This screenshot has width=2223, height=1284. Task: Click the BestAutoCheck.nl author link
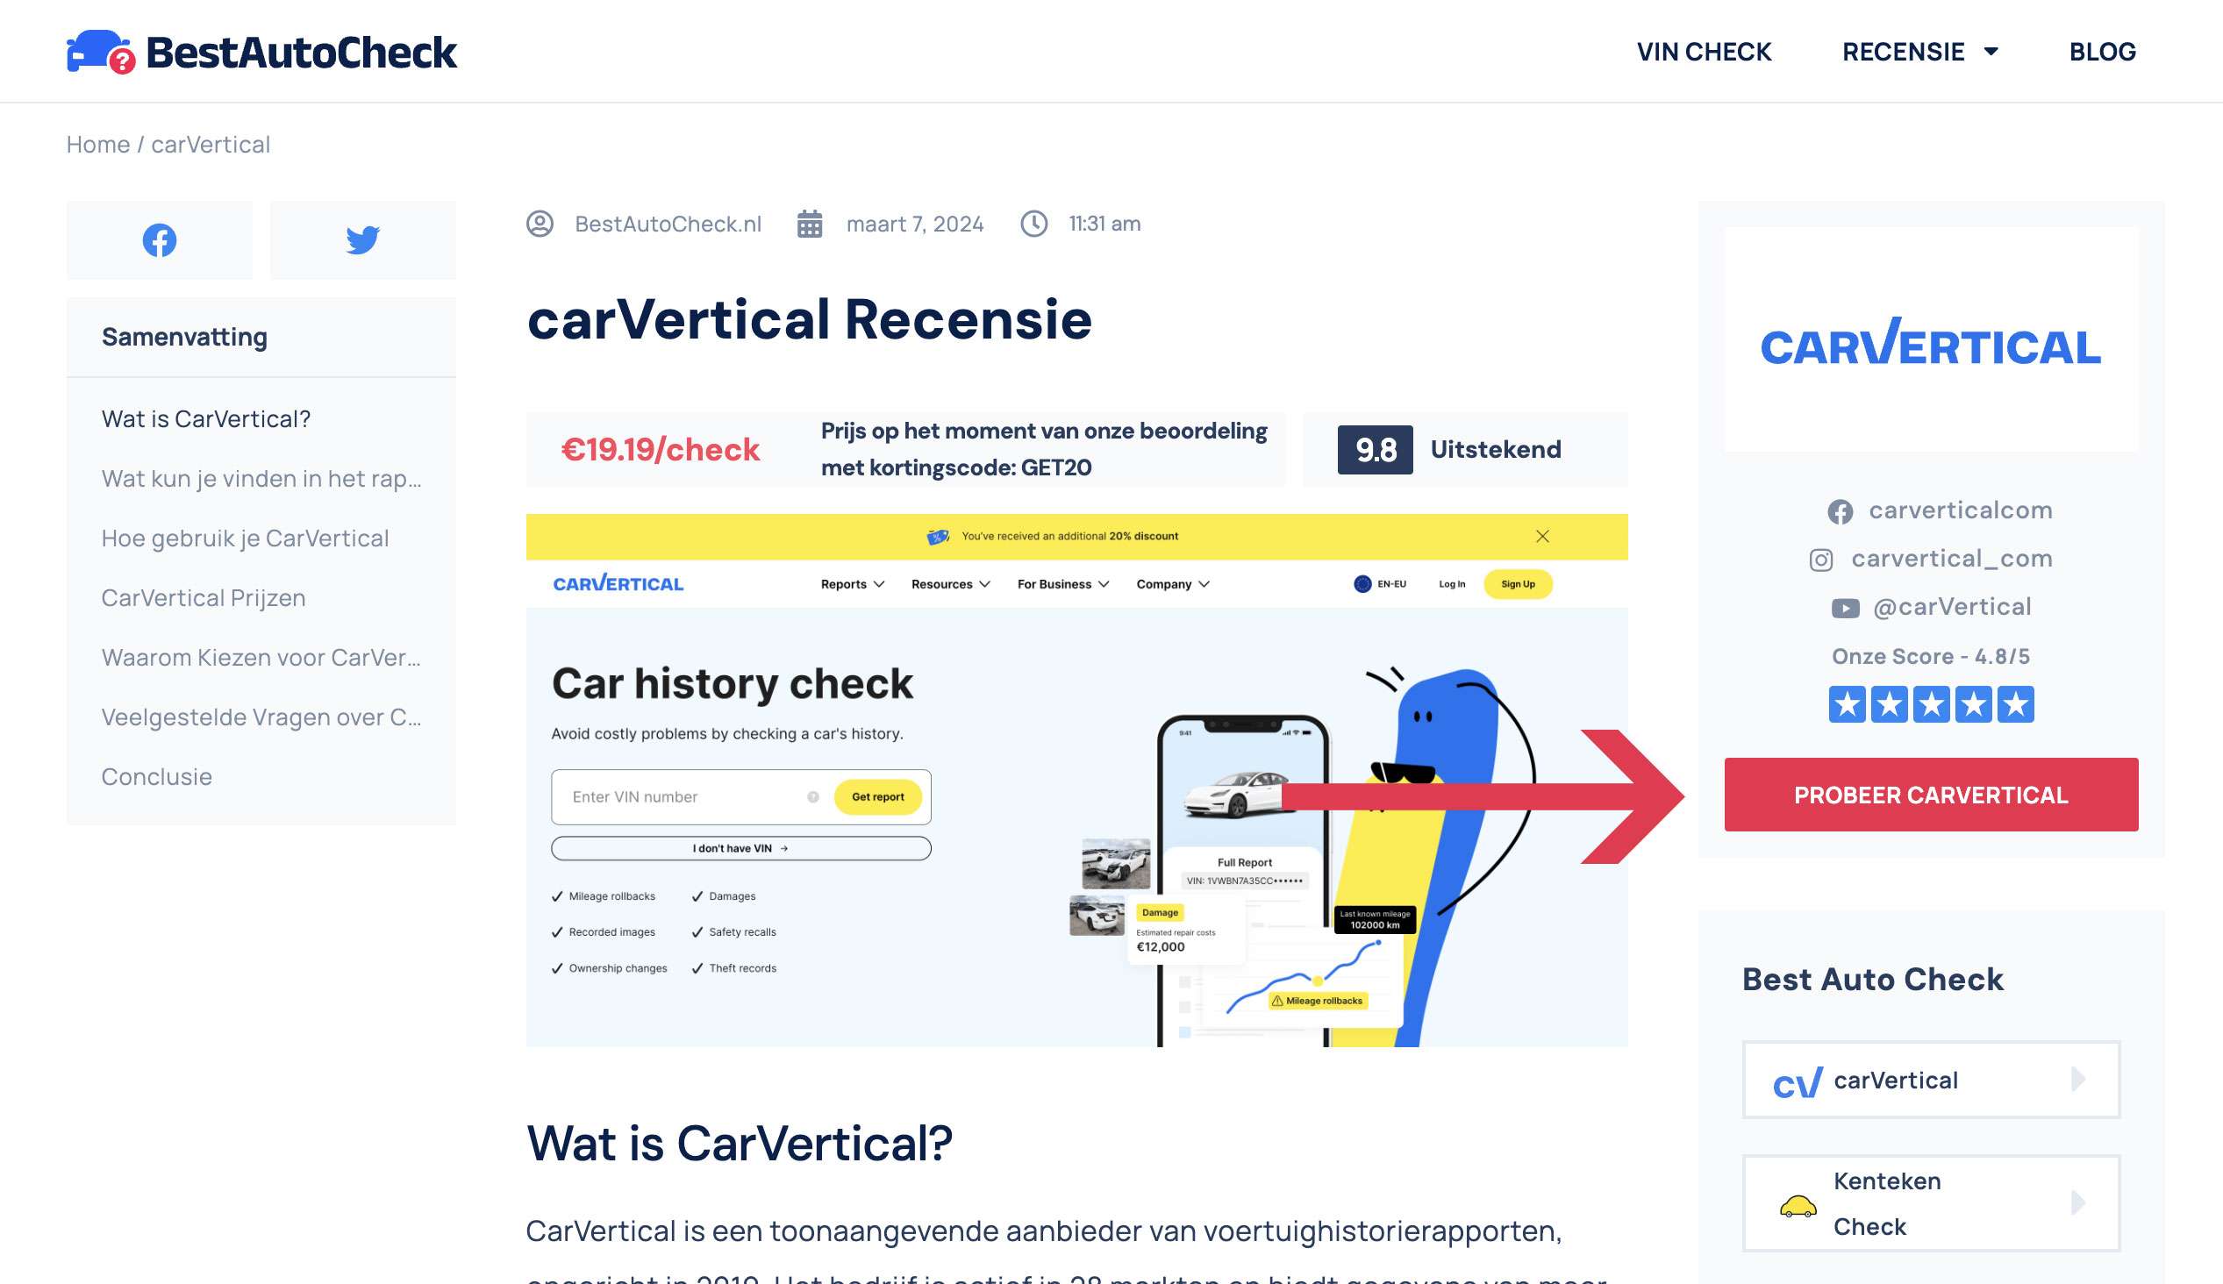click(x=668, y=224)
